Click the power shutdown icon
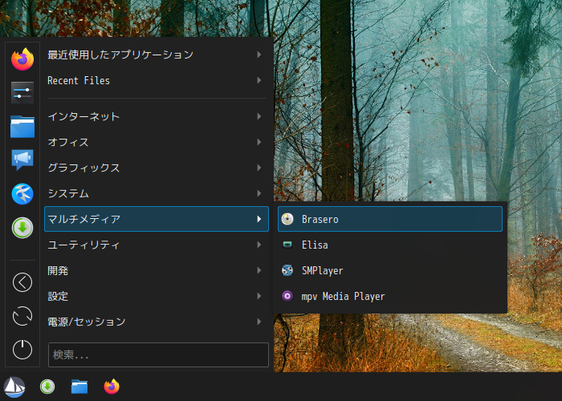The image size is (562, 401). point(22,350)
